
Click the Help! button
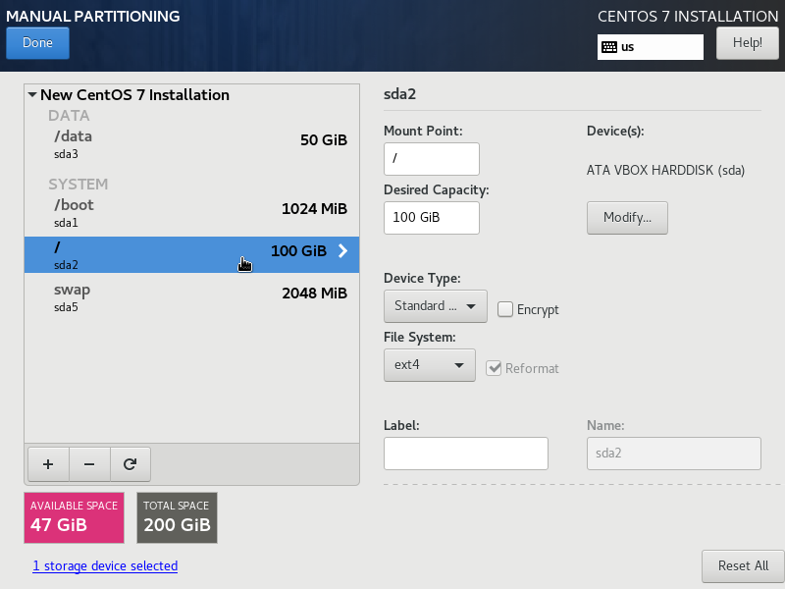[747, 43]
